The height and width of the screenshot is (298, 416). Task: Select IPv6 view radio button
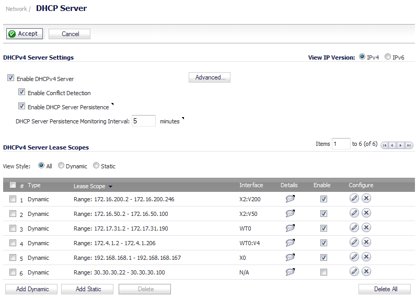click(x=388, y=57)
